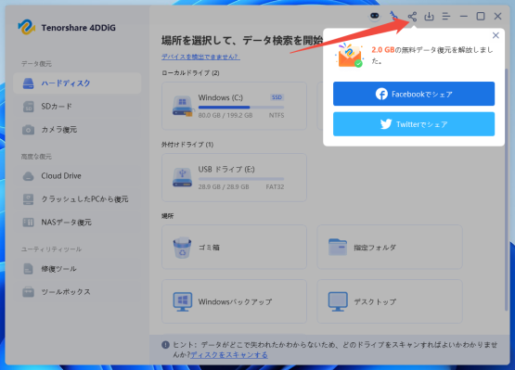Click the repair tool document icon

(x=28, y=269)
